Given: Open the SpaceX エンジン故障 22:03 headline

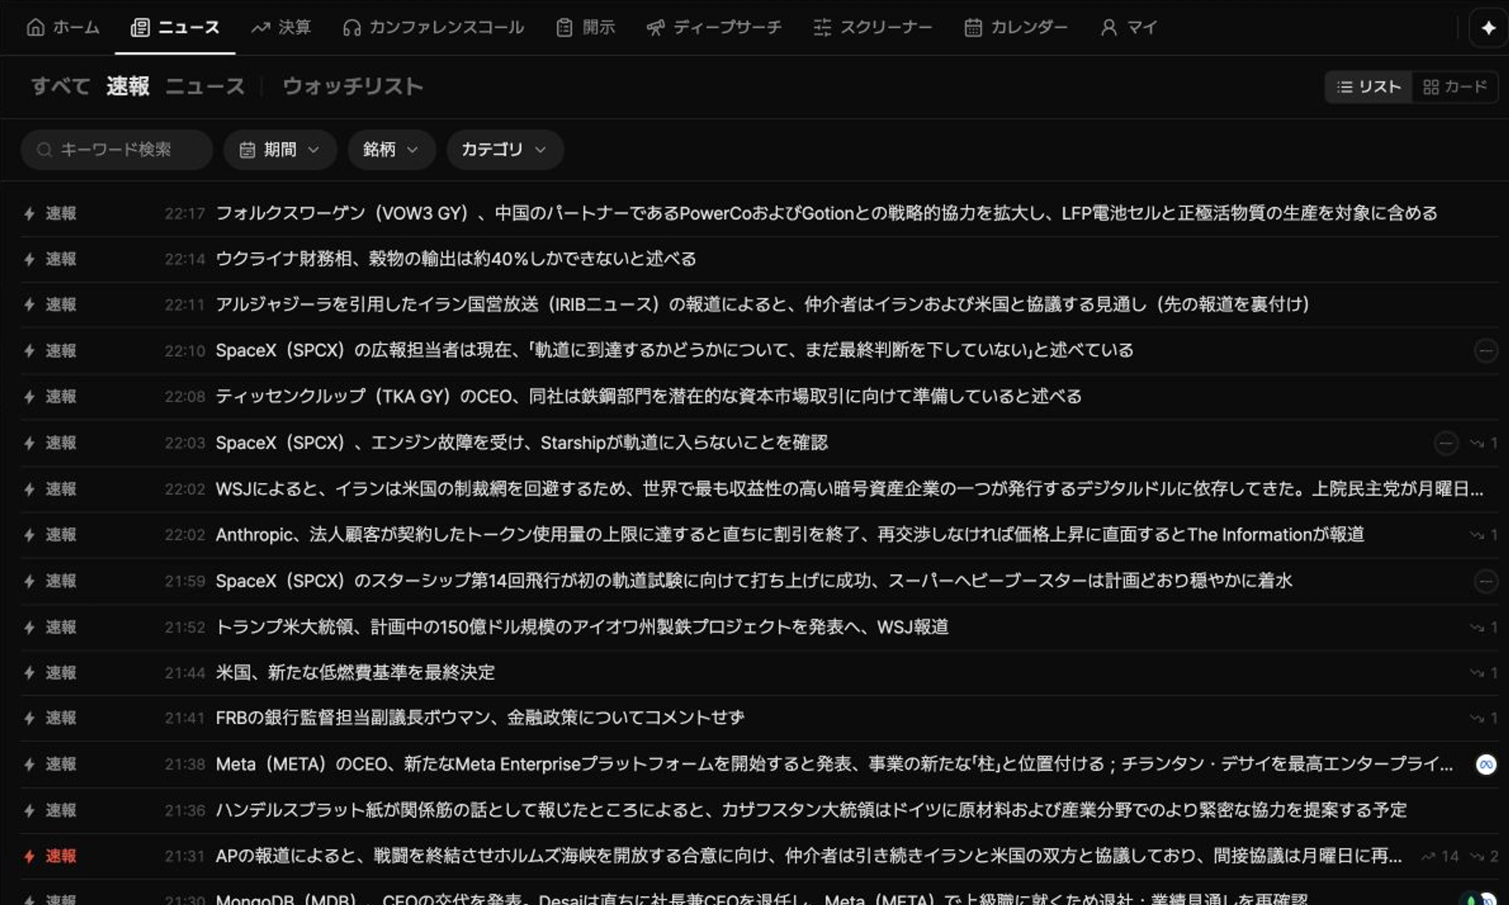Looking at the screenshot, I should [522, 443].
